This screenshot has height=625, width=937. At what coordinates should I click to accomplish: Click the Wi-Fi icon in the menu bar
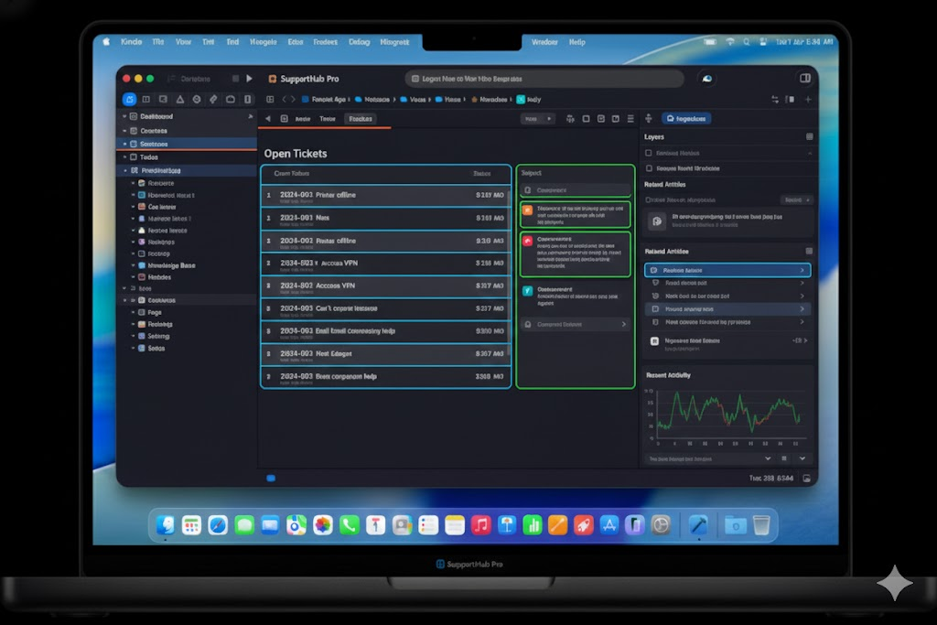click(730, 42)
